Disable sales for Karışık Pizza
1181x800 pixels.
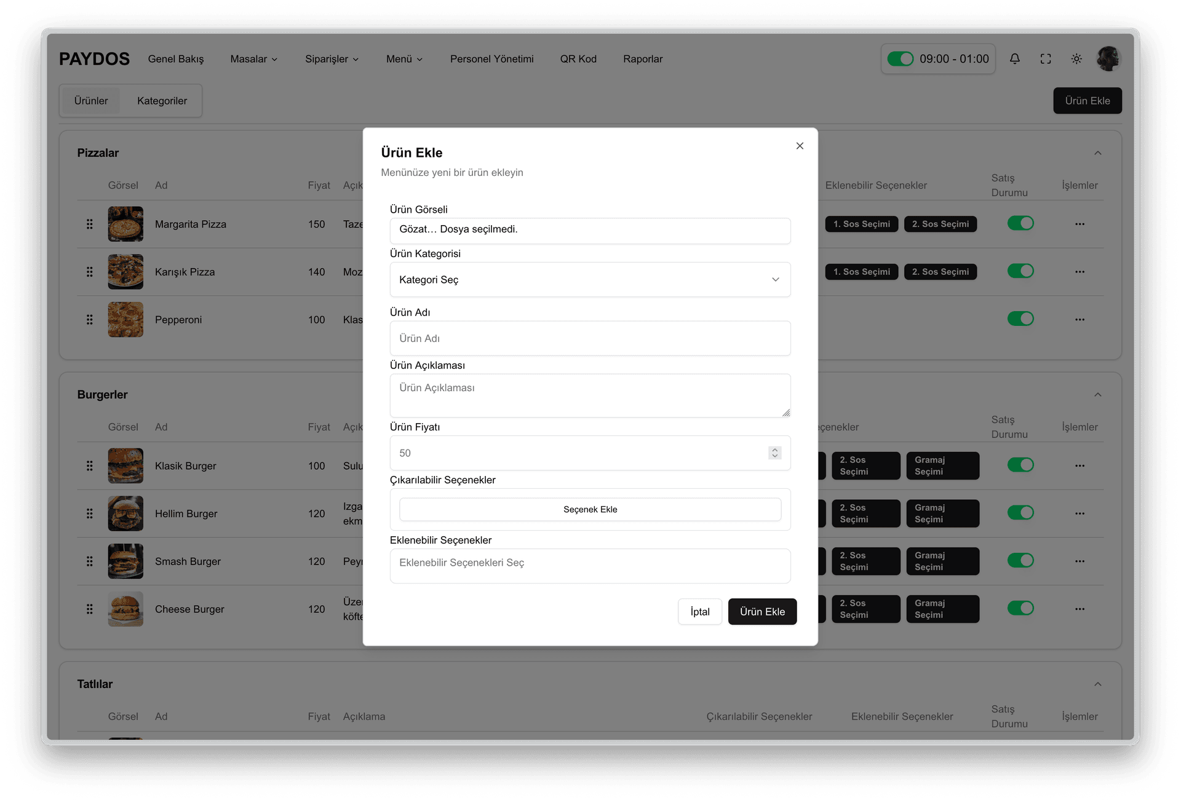pos(1020,271)
